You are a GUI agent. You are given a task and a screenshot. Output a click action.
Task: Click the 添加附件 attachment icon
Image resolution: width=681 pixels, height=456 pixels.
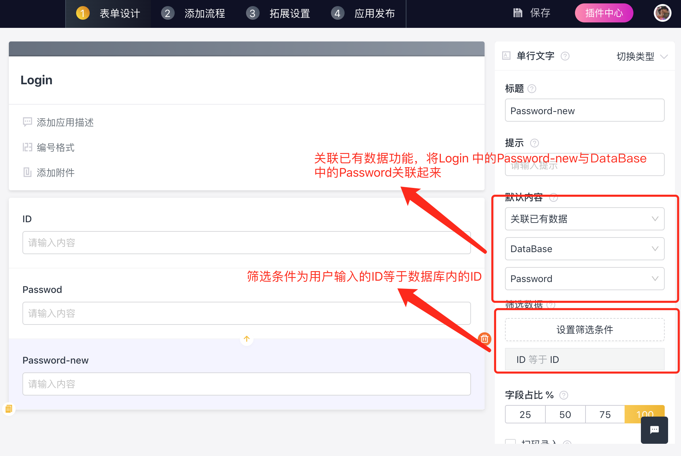pos(27,172)
